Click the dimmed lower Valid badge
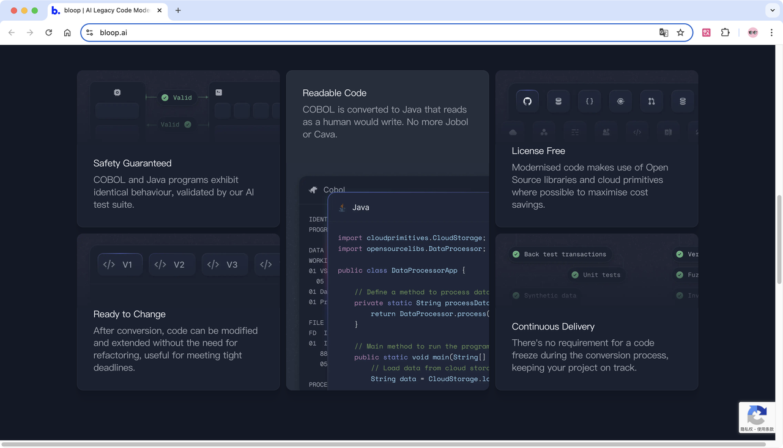The height and width of the screenshot is (448, 783). pos(176,124)
